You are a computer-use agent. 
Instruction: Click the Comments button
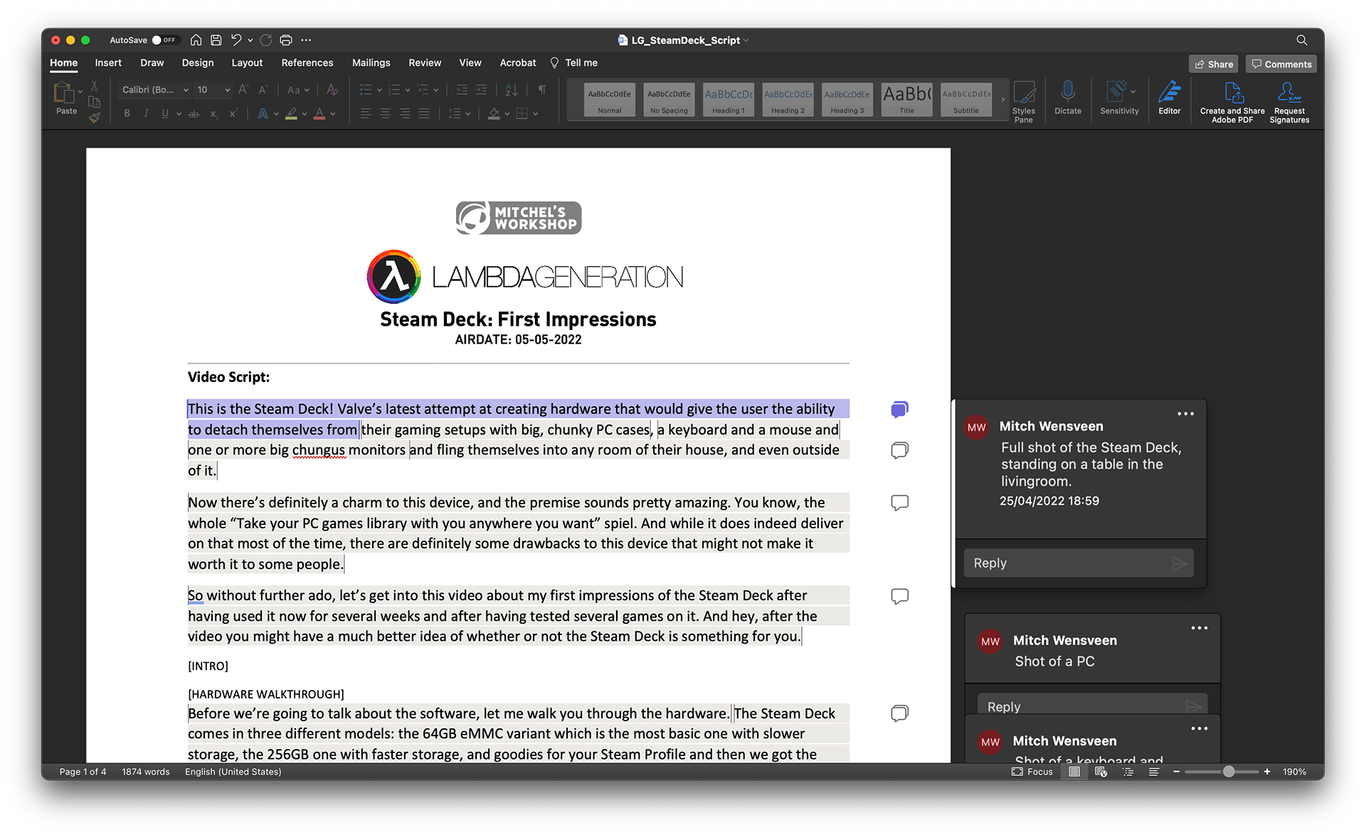[1281, 64]
